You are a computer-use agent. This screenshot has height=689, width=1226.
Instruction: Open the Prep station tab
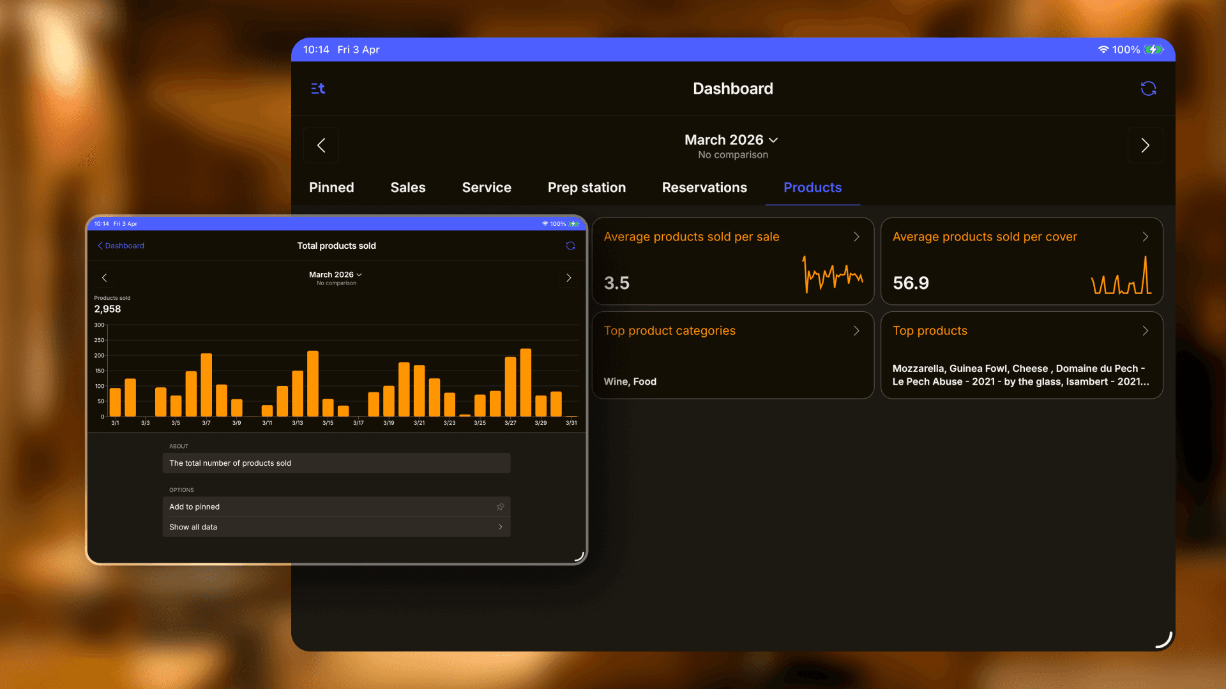[586, 188]
